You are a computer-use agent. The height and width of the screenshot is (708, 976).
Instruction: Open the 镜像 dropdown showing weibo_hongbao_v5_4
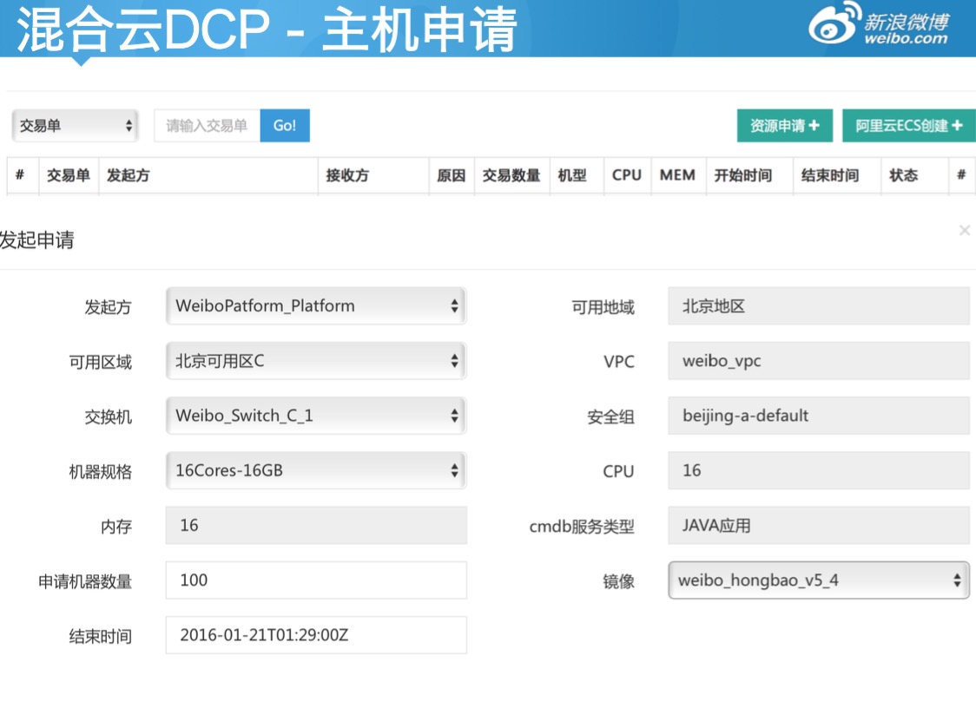[x=819, y=580]
